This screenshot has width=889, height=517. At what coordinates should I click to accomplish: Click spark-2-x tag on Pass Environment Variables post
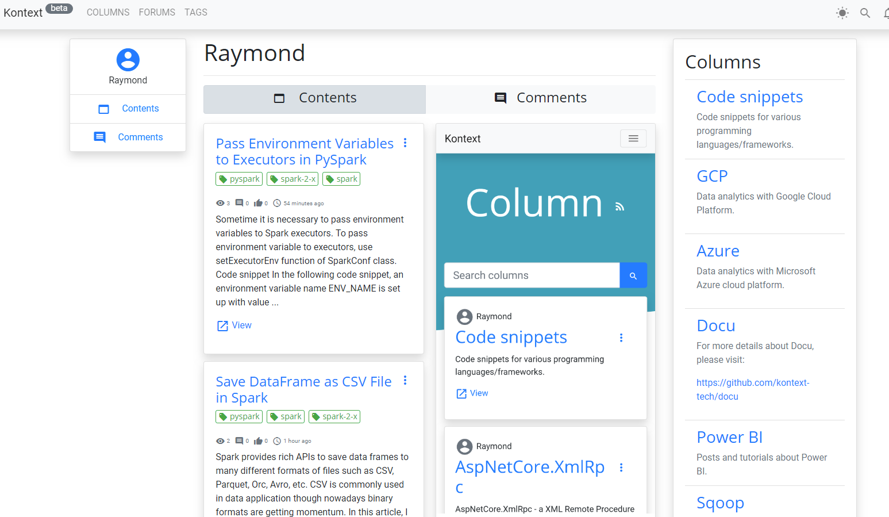click(x=293, y=179)
